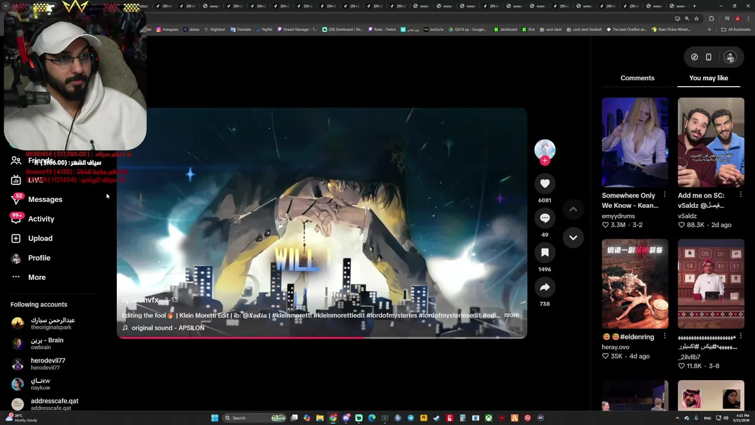Open Steam from the taskbar
Image resolution: width=755 pixels, height=425 pixels.
click(x=436, y=418)
